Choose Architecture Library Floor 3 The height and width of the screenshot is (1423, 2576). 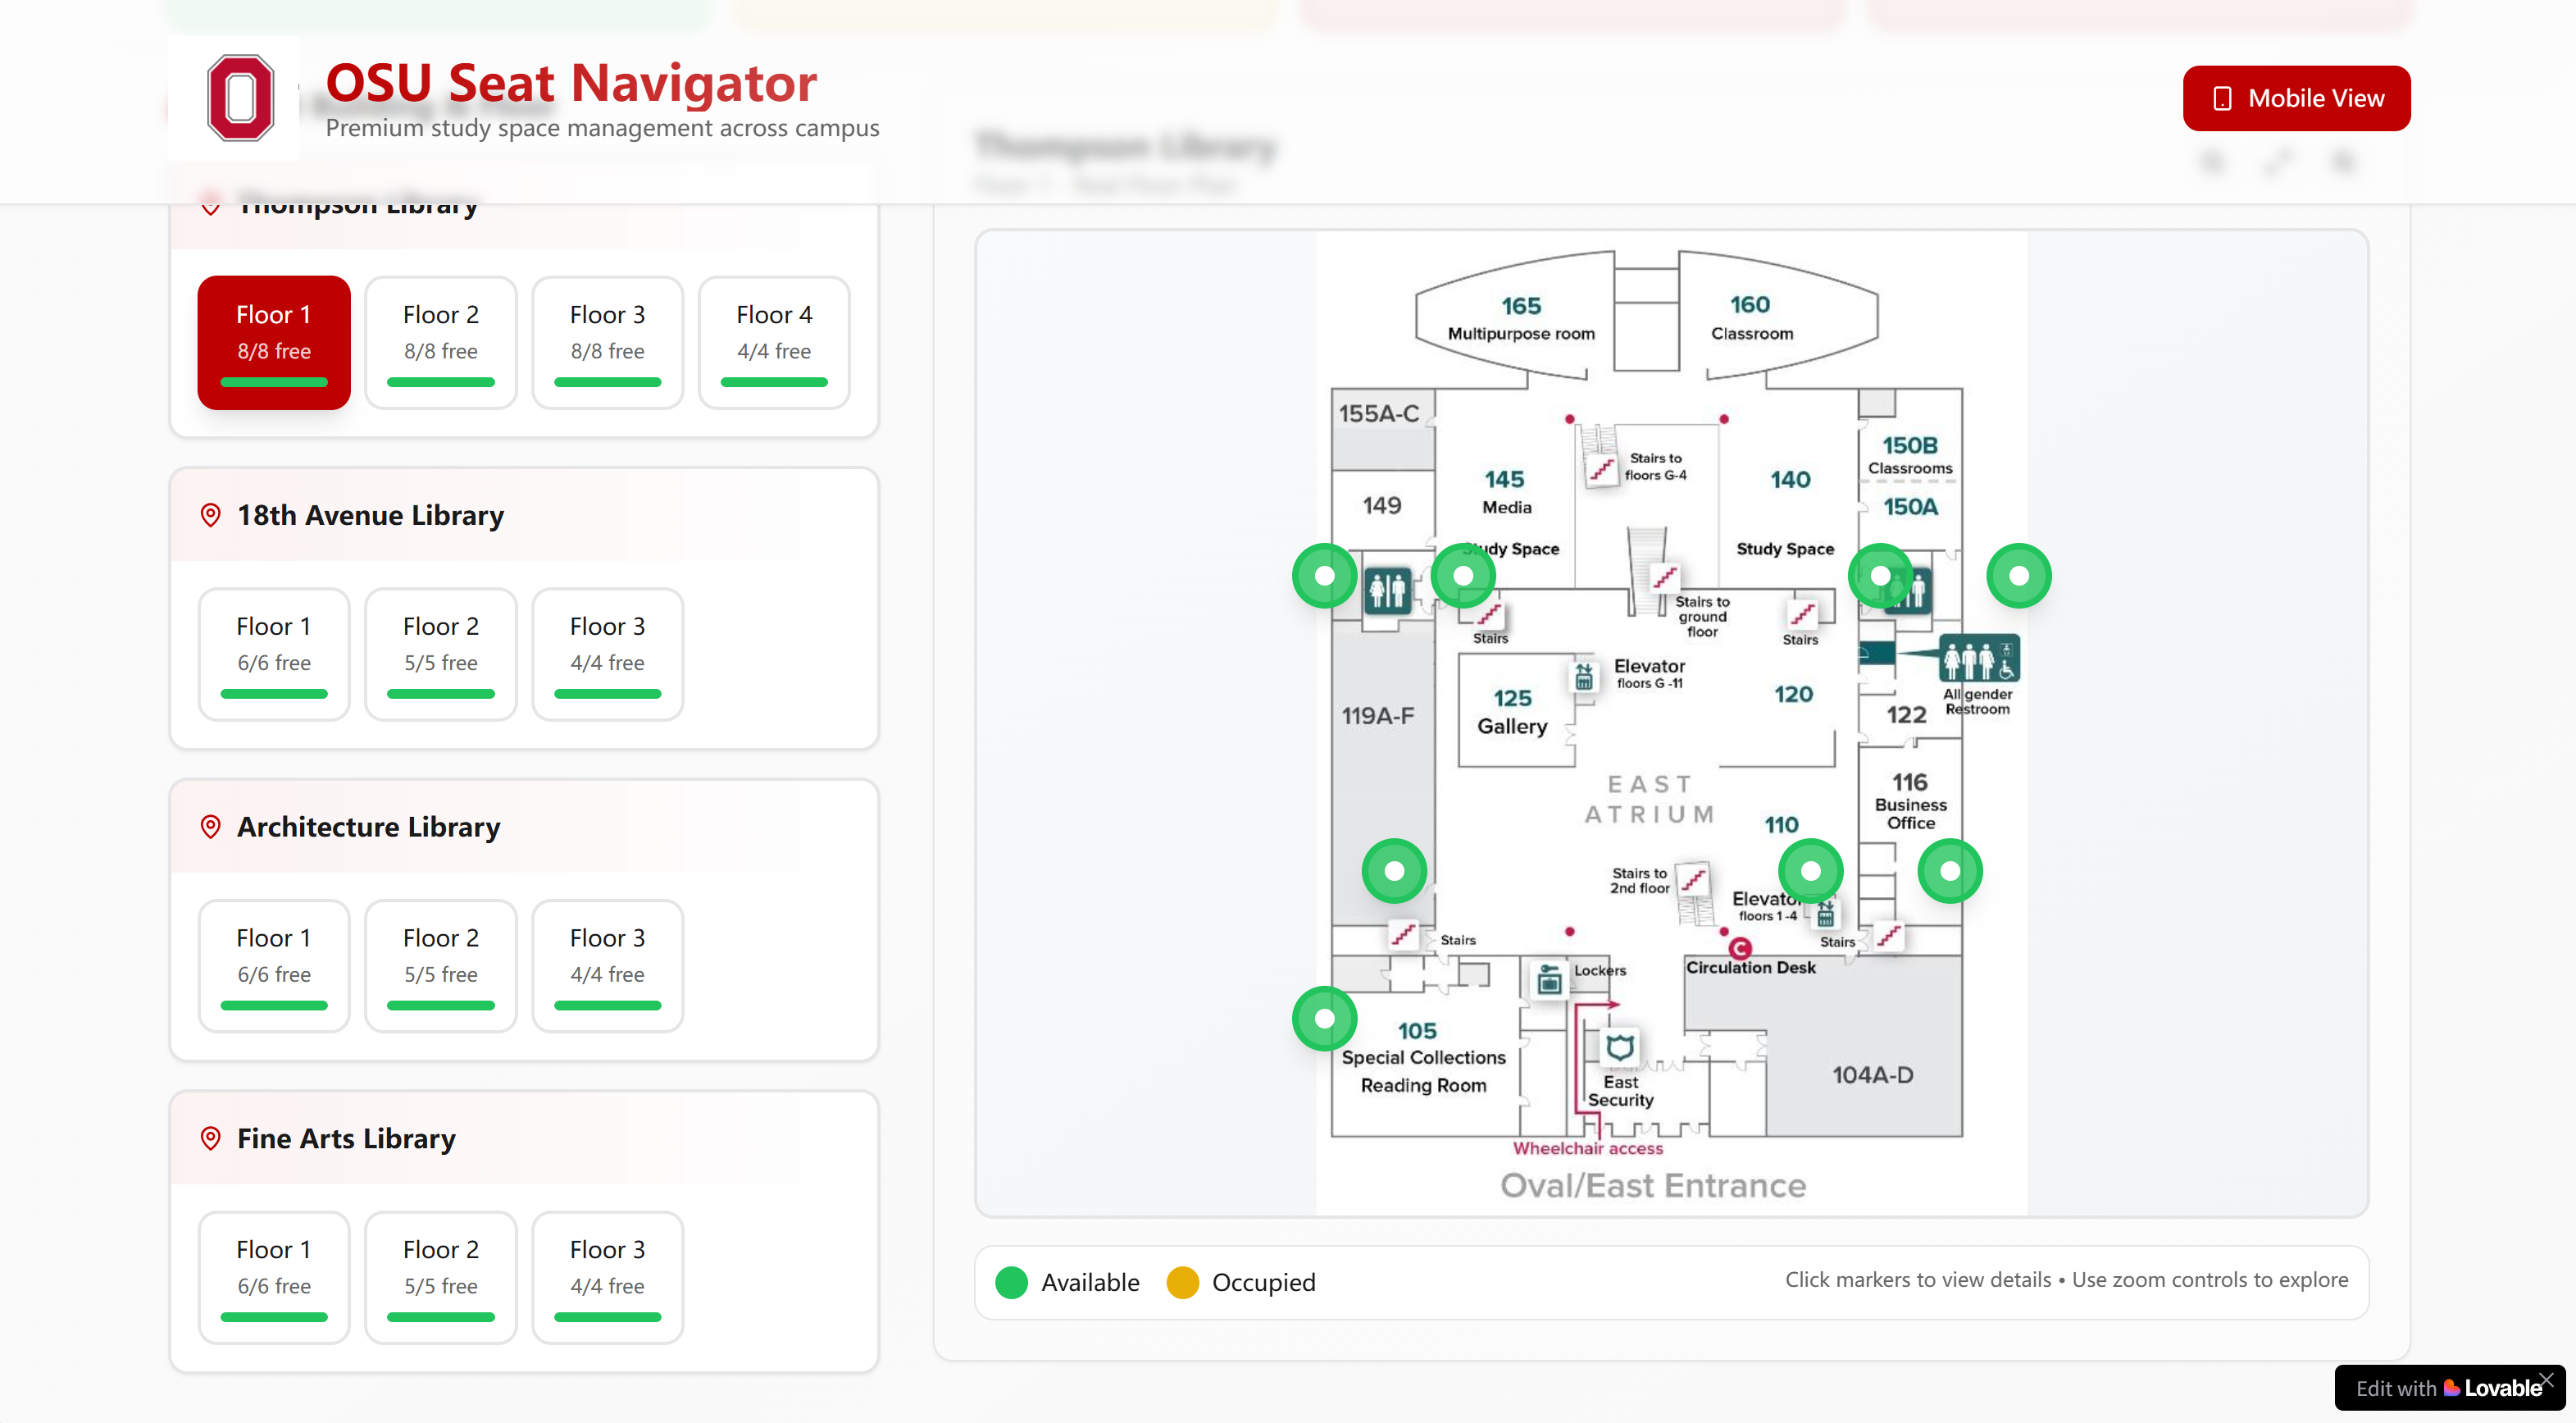point(607,965)
